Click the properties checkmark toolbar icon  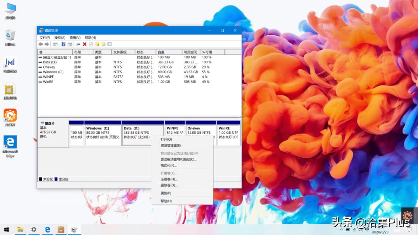91,44
